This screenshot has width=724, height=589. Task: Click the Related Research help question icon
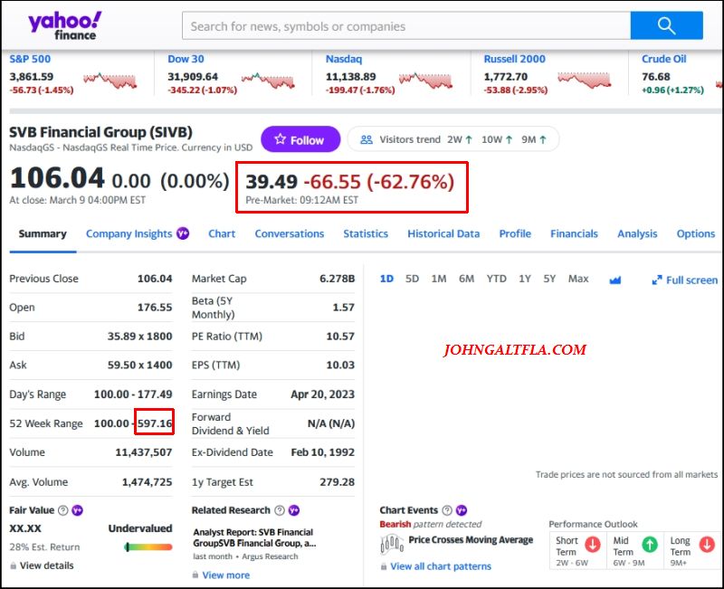tap(280, 510)
